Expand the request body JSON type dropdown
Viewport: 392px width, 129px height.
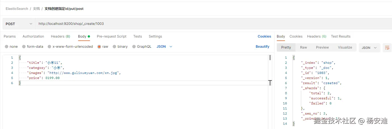(x=165, y=47)
